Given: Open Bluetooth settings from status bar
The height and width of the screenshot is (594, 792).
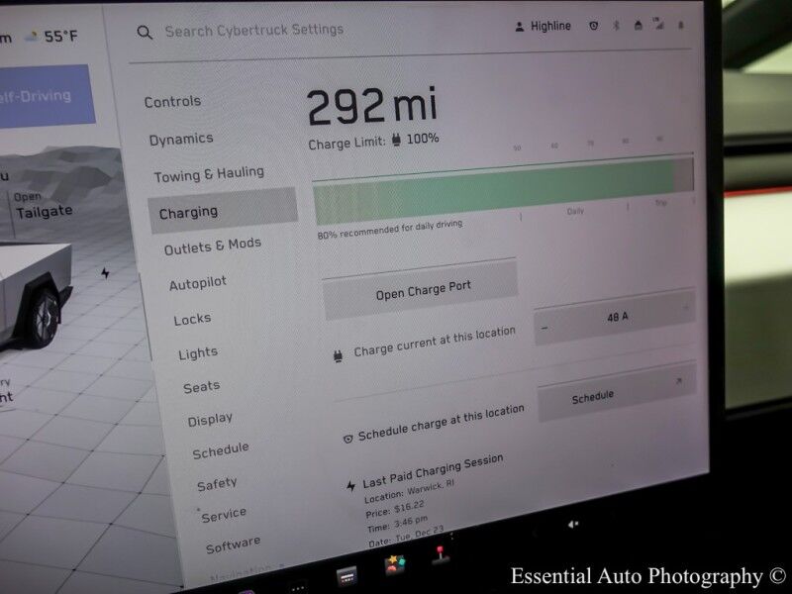Looking at the screenshot, I should [x=615, y=27].
